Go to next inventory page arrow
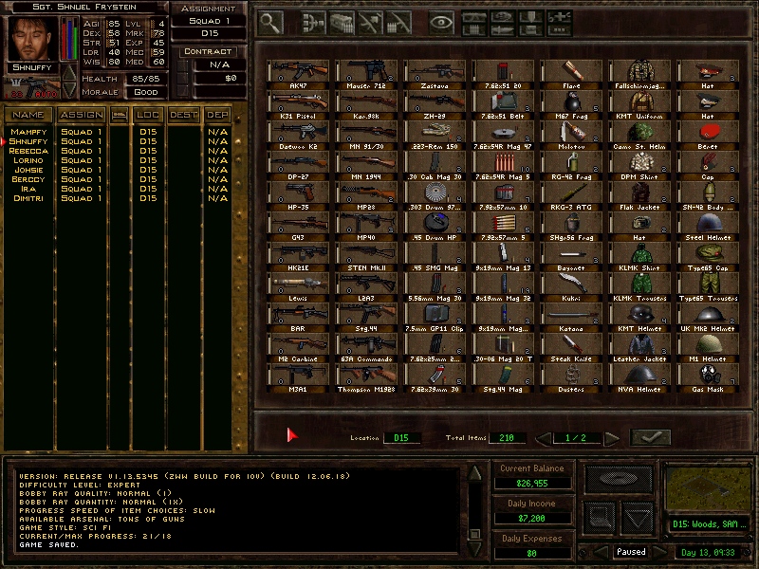This screenshot has width=759, height=569. 612,438
